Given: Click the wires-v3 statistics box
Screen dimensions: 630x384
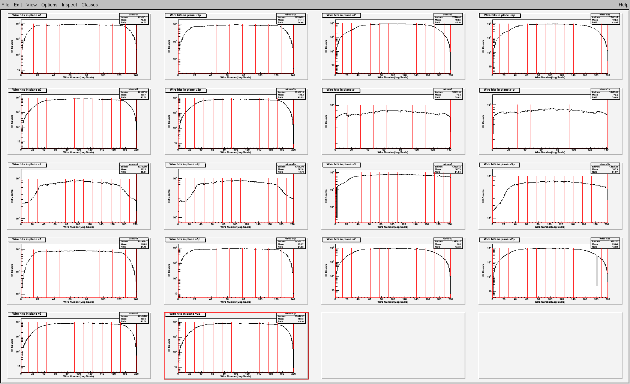Looking at the screenshot, I should click(133, 318).
